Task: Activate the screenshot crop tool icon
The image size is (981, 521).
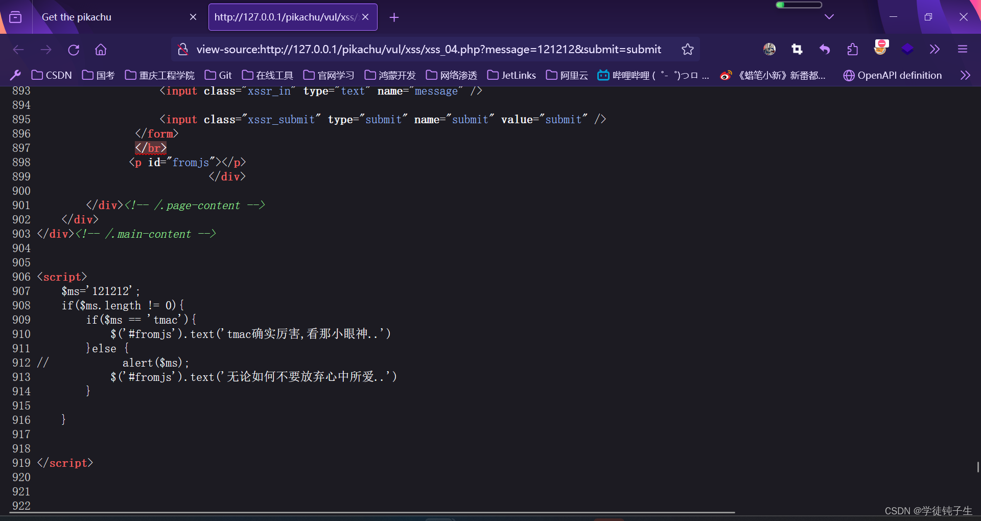Action: pos(797,49)
